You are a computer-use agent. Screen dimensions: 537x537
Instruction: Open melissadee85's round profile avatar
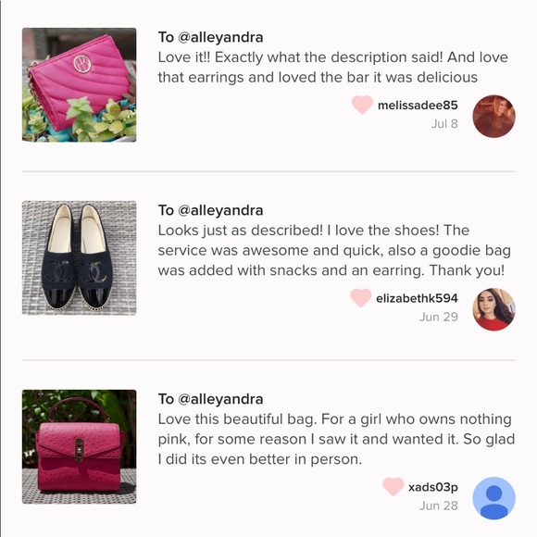click(x=493, y=116)
